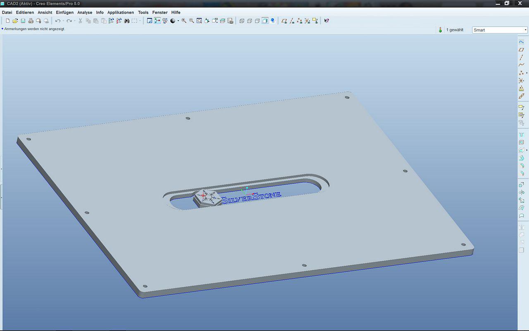This screenshot has width=529, height=331.
Task: Click the Redo arrow icon
Action: click(x=69, y=21)
